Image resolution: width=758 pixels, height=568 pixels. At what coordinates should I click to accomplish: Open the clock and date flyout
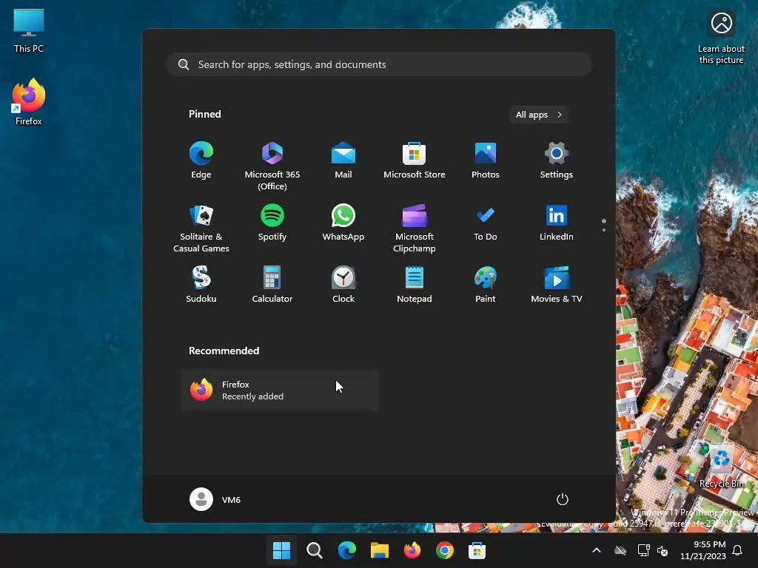[x=703, y=550]
